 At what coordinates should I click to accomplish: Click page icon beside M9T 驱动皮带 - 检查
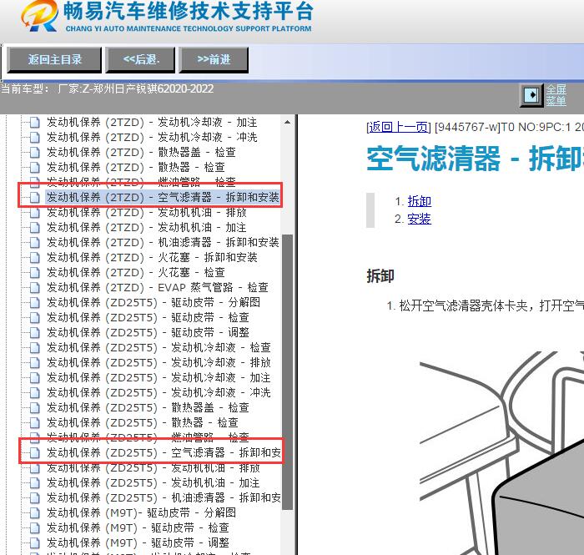click(35, 527)
